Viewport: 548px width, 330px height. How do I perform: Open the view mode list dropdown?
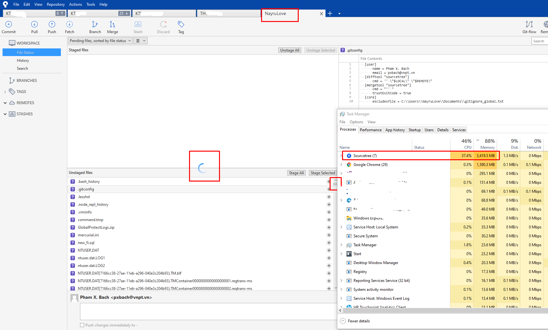(x=141, y=41)
